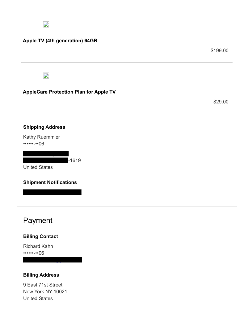
Task: Click the redacted email under Shipment Notifications
Action: pyautogui.click(x=52, y=192)
